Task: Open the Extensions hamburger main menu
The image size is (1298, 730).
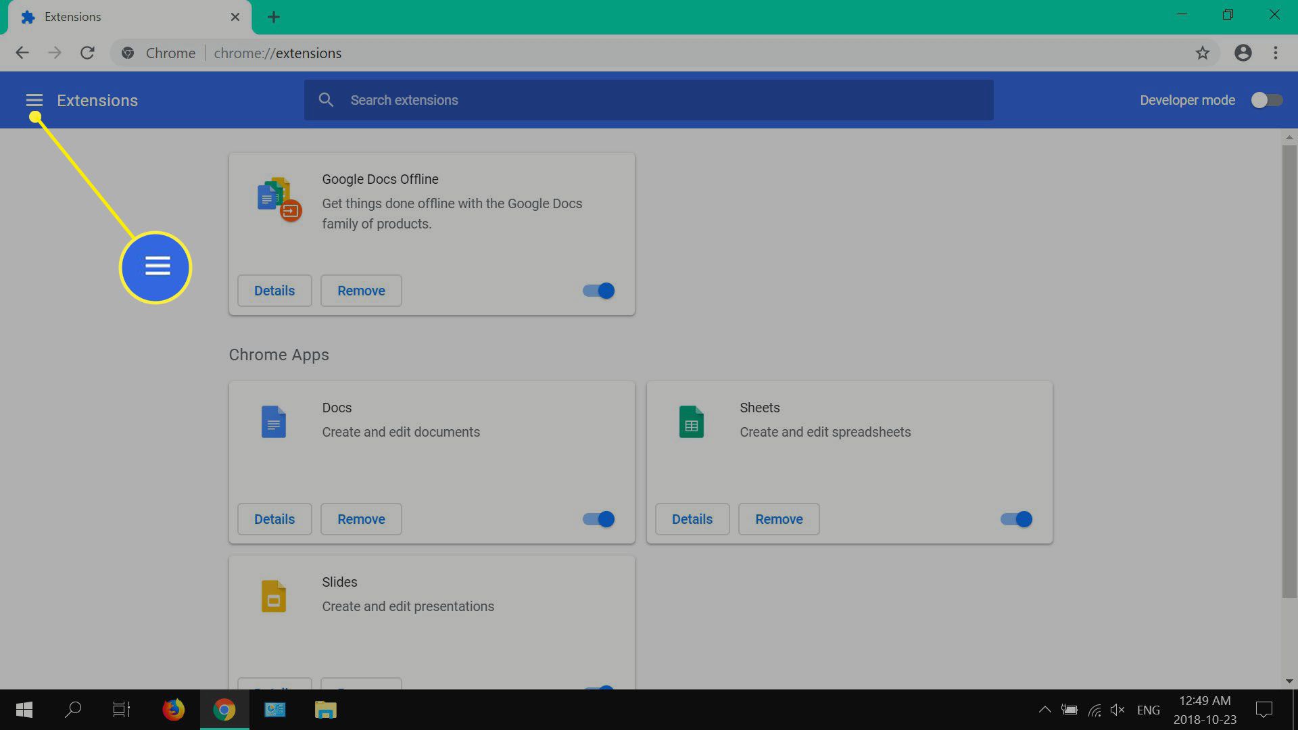Action: 34,100
